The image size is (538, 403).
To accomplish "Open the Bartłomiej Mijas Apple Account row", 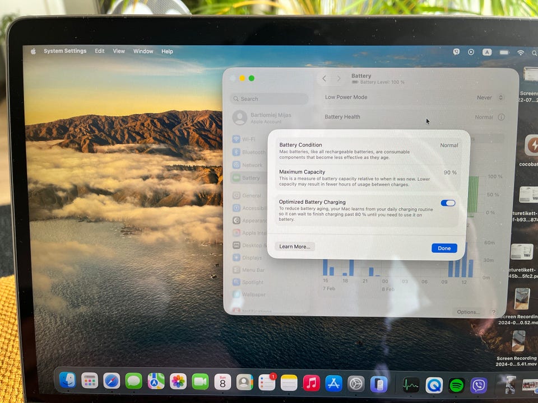I will 262,118.
